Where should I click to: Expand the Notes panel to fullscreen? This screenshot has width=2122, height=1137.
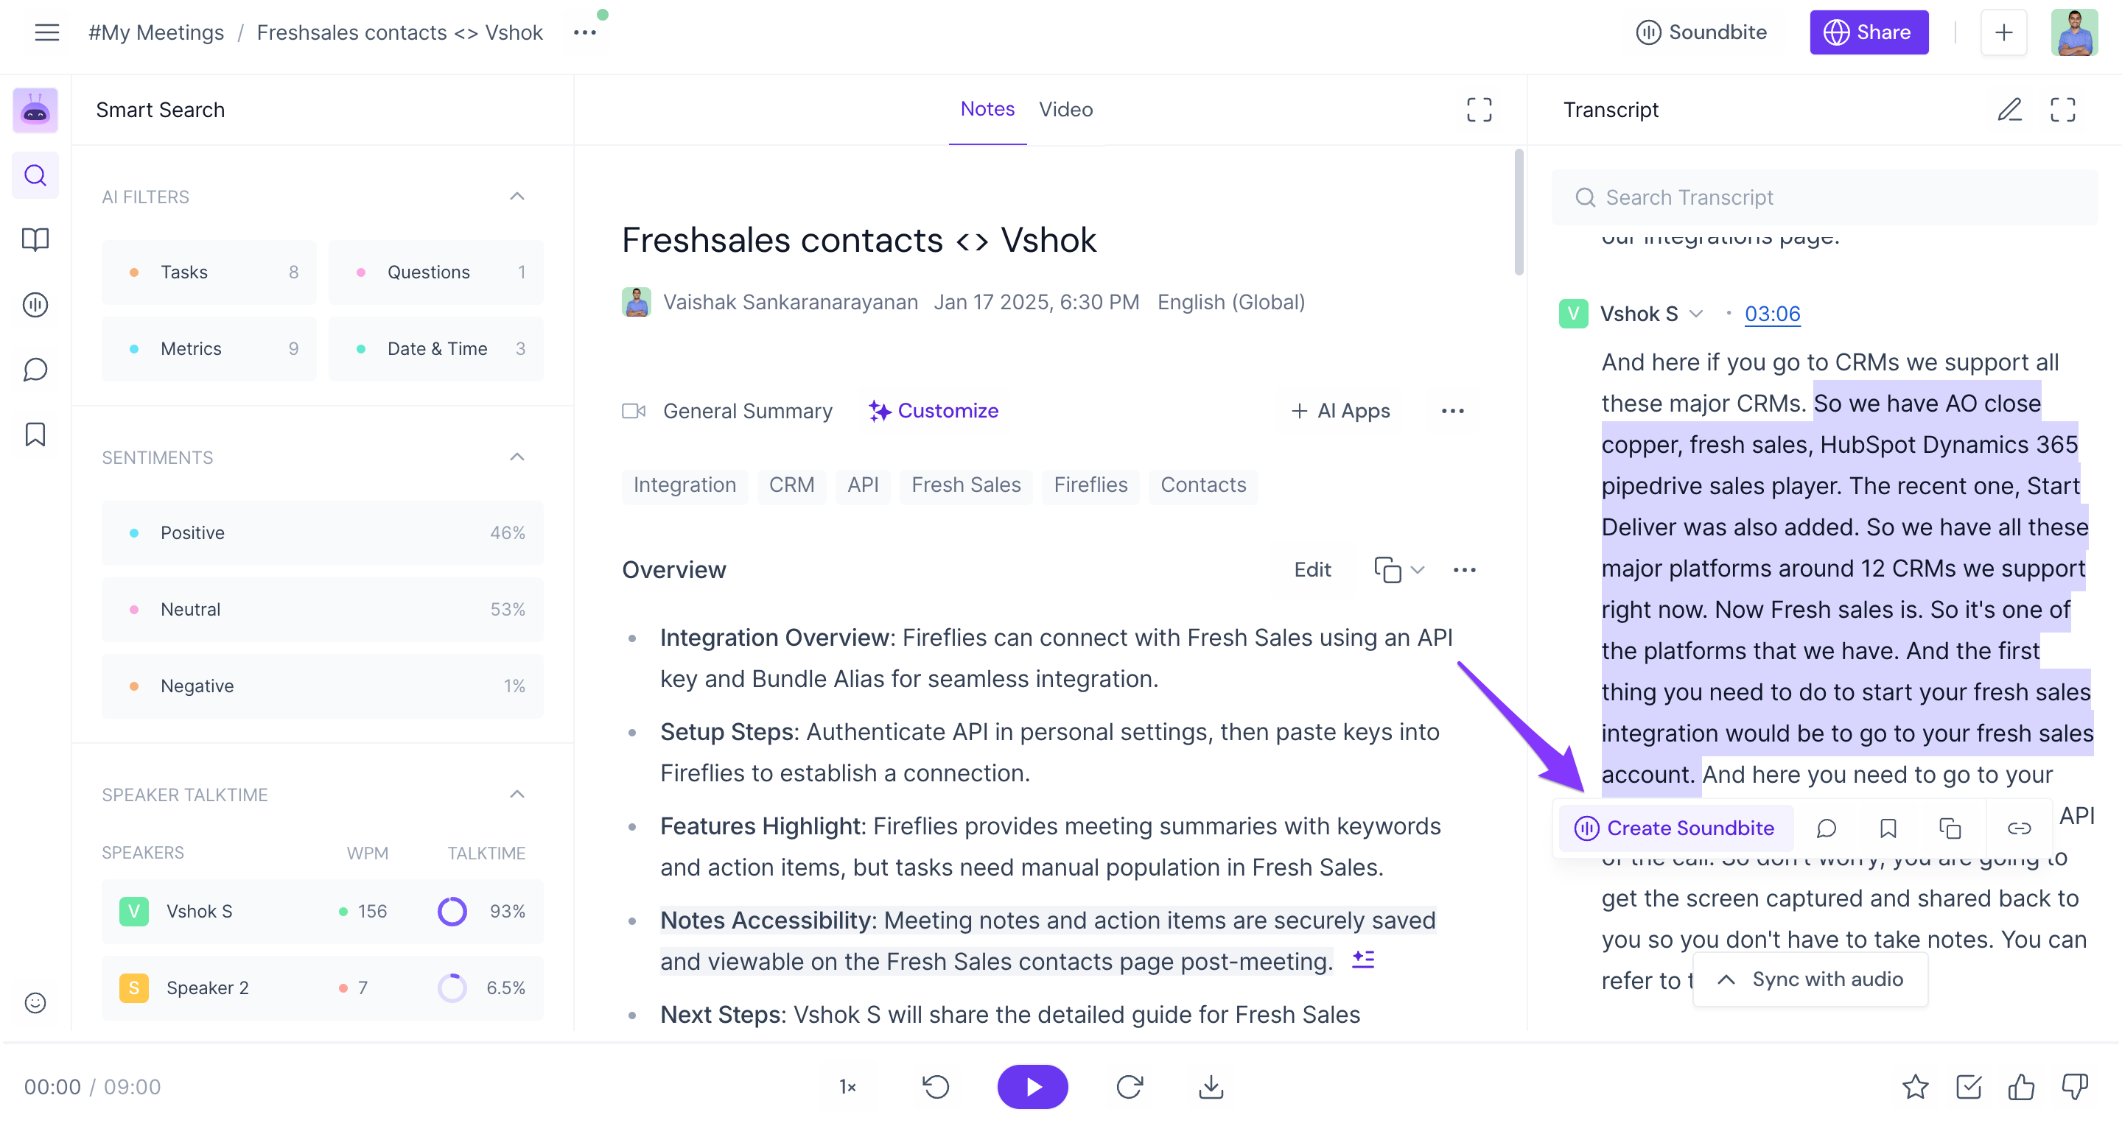click(1479, 110)
